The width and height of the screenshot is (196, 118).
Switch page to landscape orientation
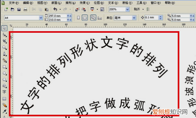[85, 18]
